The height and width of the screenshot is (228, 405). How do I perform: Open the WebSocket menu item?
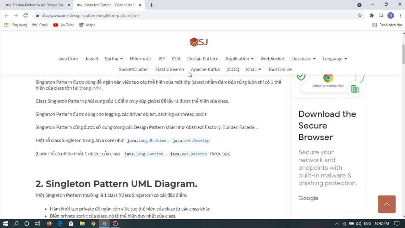272,59
